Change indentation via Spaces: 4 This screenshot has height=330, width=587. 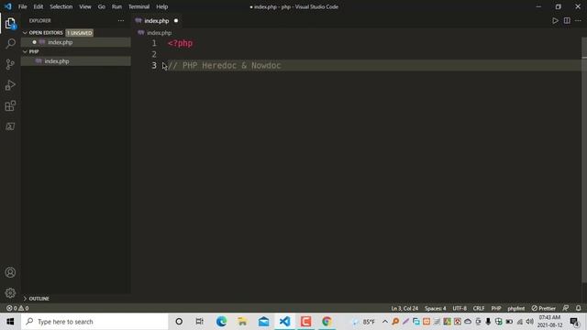[x=436, y=308]
